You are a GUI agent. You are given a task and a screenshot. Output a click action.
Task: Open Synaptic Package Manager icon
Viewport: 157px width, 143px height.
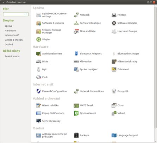(x=39, y=31)
